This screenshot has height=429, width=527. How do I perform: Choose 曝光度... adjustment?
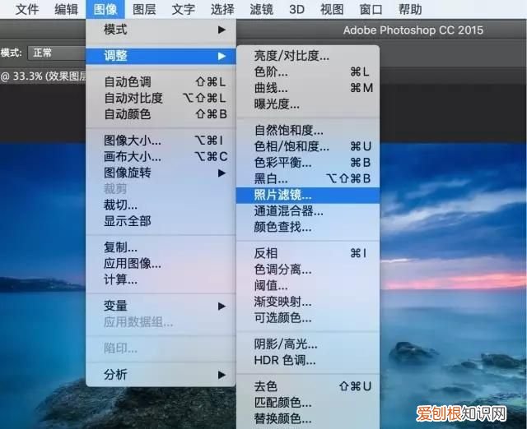click(308, 104)
